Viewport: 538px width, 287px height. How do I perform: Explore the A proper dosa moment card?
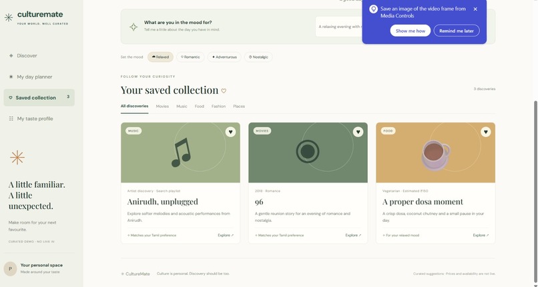click(x=481, y=235)
